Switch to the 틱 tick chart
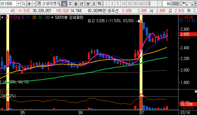 pos(100,4)
